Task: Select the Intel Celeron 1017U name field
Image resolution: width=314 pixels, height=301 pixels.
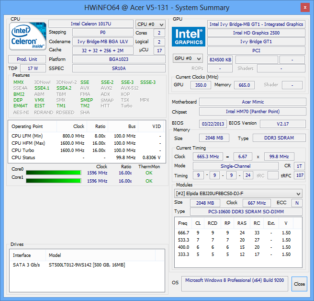Action: pos(91,24)
